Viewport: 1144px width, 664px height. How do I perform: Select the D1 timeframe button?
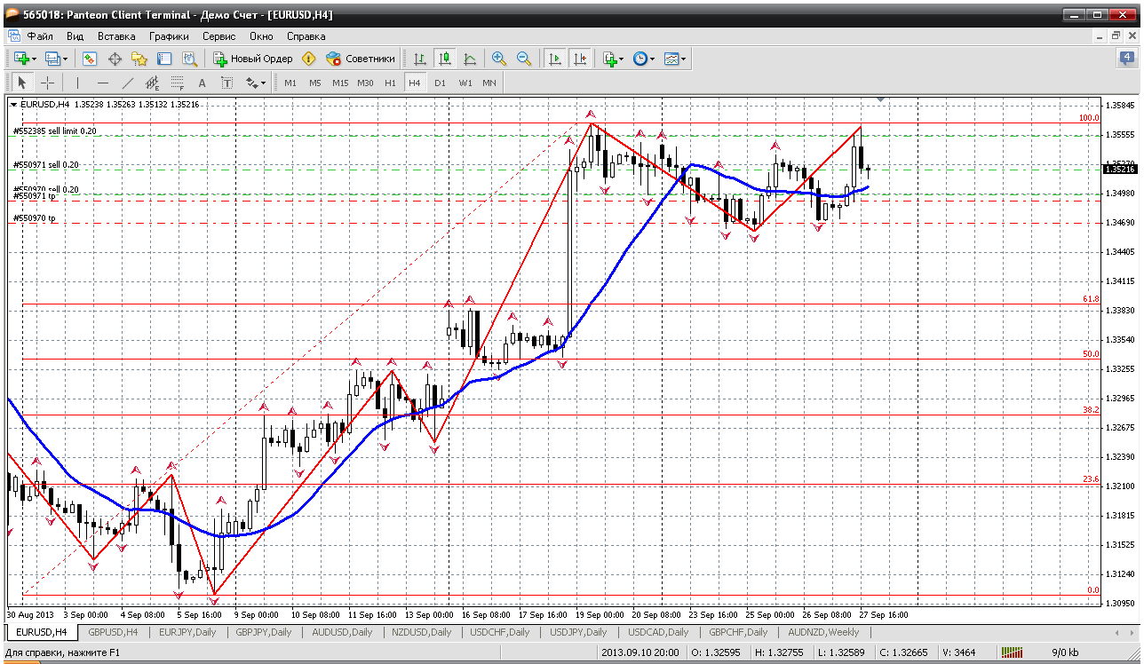pyautogui.click(x=440, y=83)
